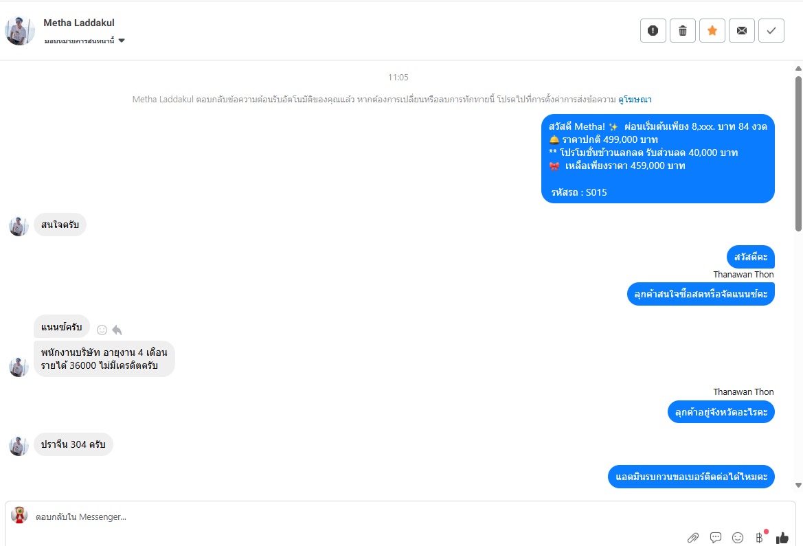Click the chat scrollbar up arrow
803x546 pixels.
(x=798, y=69)
